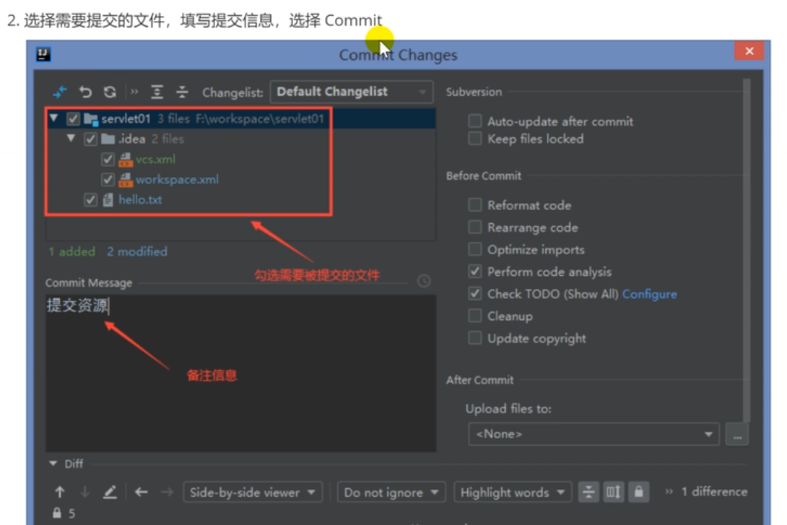Open the Default Changelist dropdown
This screenshot has width=787, height=525.
point(352,92)
